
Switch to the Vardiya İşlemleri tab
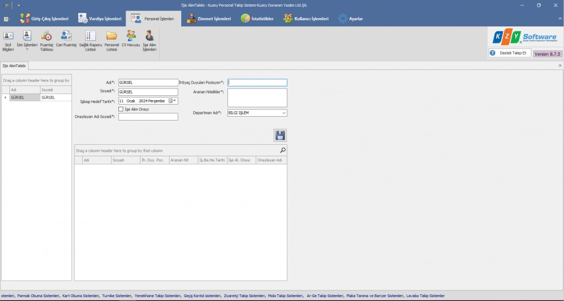coord(100,19)
